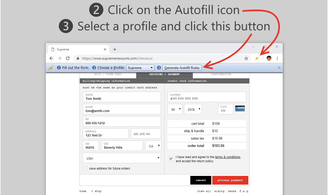
Task: Click the process payment button
Action: (x=230, y=180)
